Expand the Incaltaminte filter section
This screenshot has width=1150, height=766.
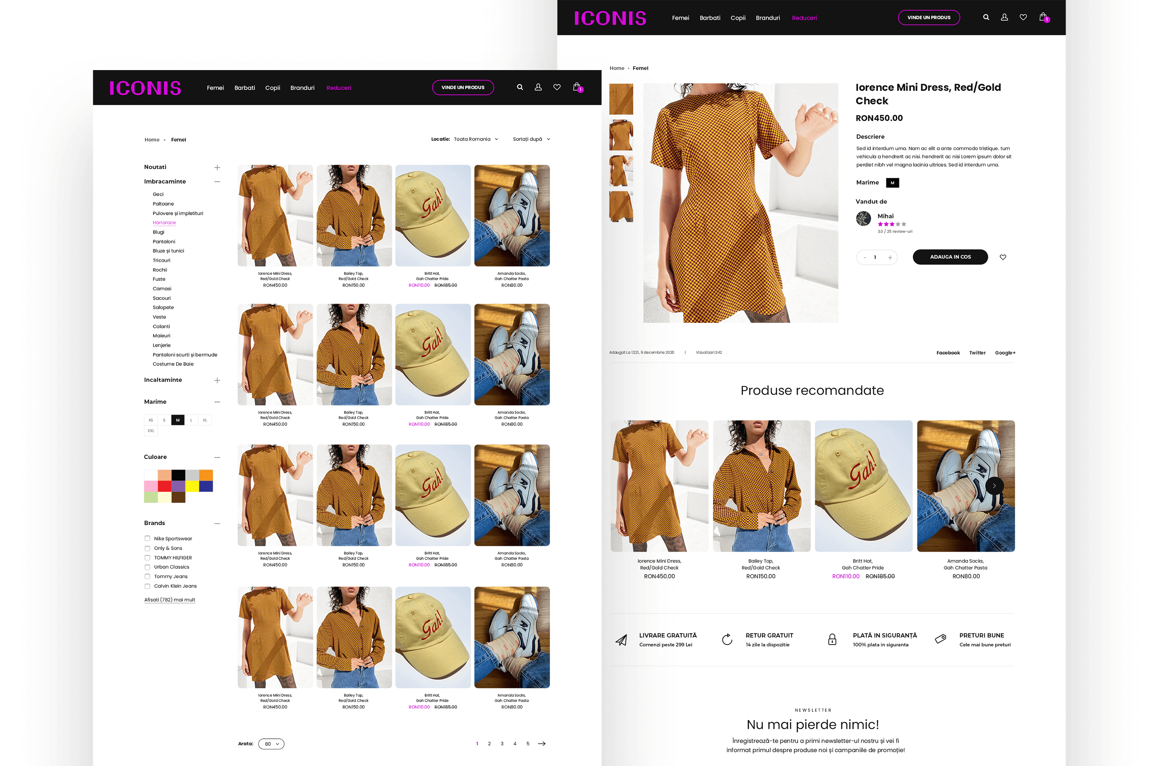(x=217, y=380)
